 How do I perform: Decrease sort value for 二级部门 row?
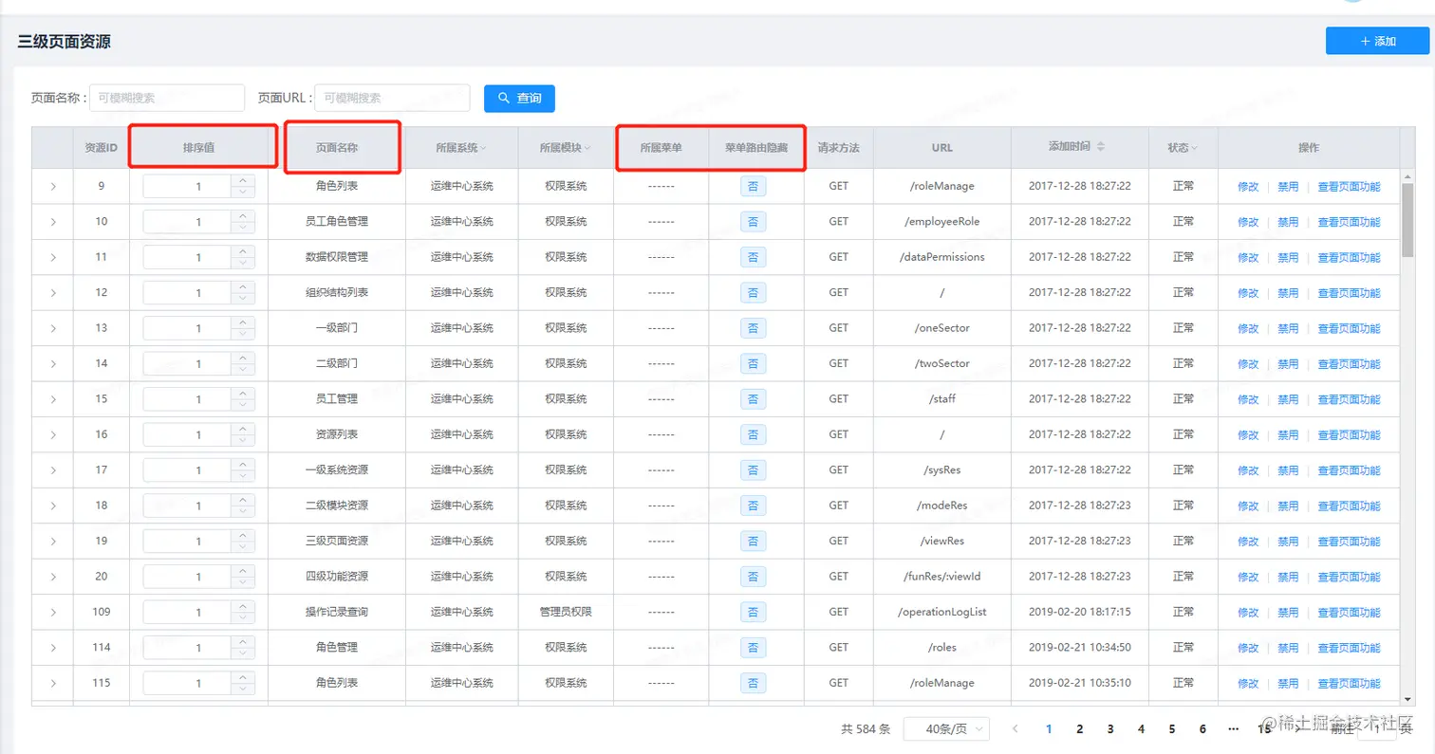coord(244,369)
